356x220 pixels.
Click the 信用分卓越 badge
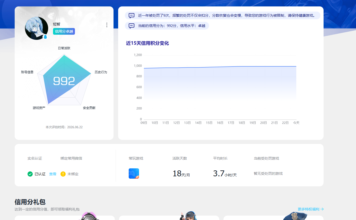(64, 31)
